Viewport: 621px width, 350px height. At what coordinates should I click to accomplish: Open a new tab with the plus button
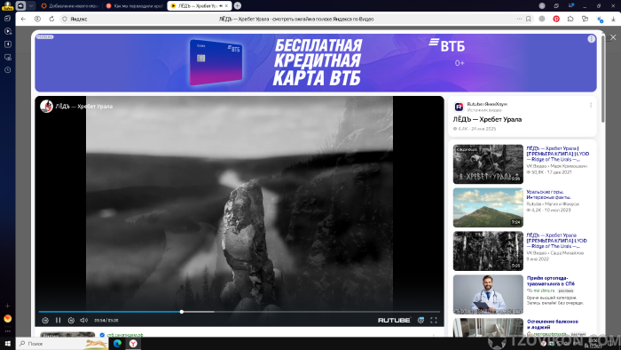238,6
